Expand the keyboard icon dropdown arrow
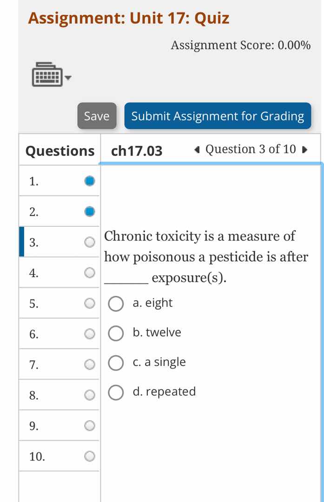This screenshot has width=324, height=502. pos(69,78)
